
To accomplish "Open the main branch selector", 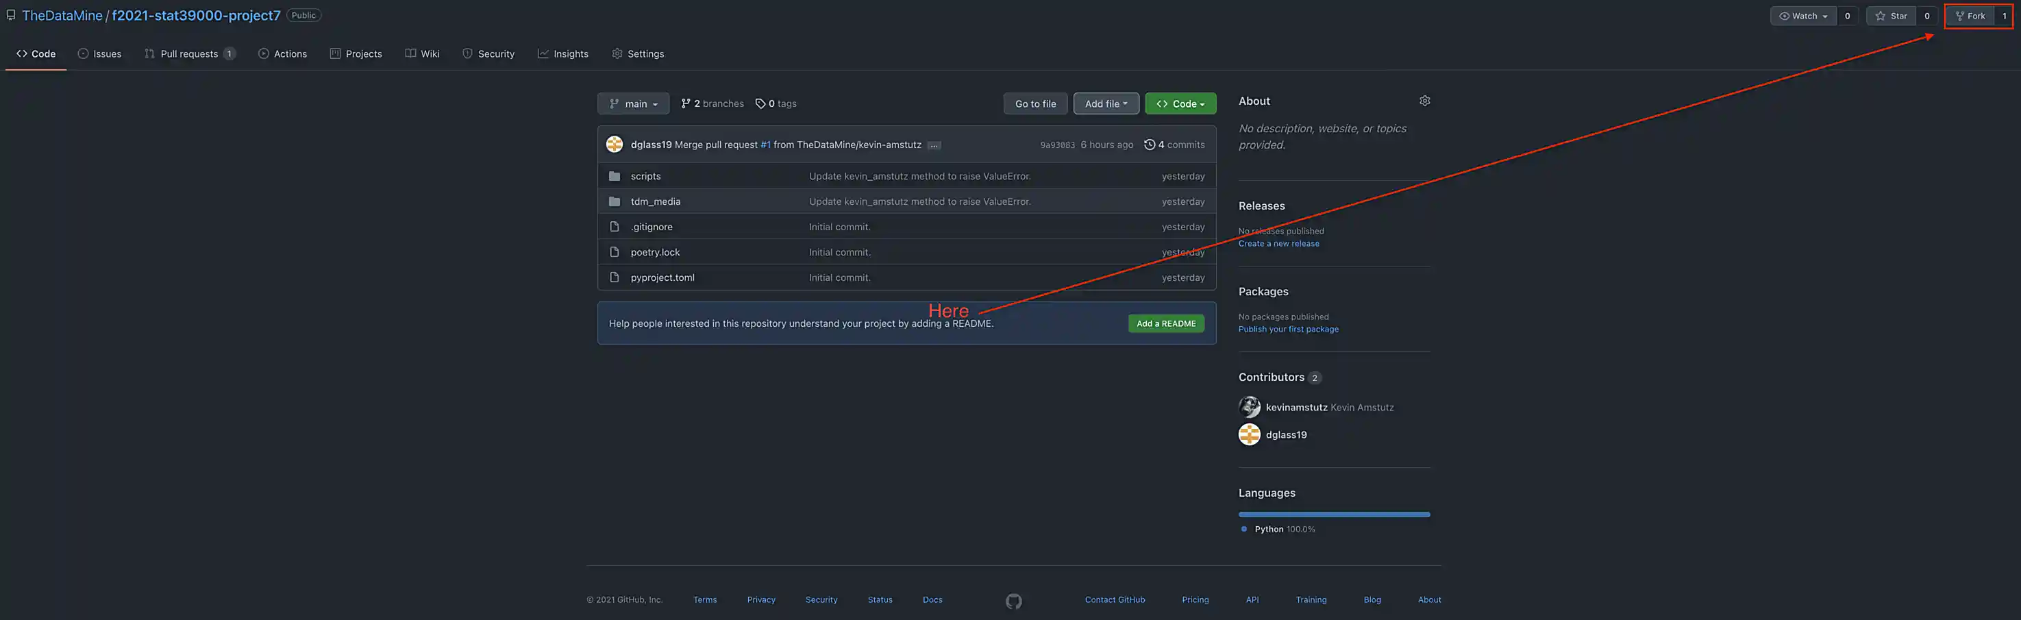I will pyautogui.click(x=633, y=103).
